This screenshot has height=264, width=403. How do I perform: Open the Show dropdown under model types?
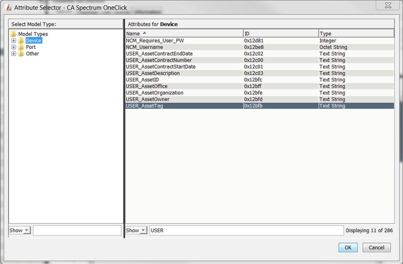[20, 230]
